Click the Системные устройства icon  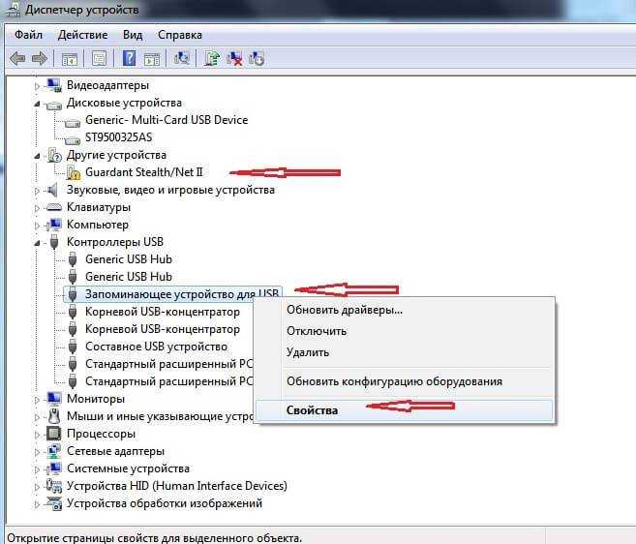click(53, 468)
